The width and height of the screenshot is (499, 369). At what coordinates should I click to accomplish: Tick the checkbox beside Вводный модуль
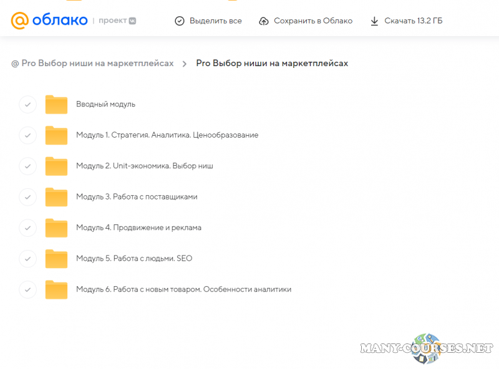pyautogui.click(x=27, y=105)
